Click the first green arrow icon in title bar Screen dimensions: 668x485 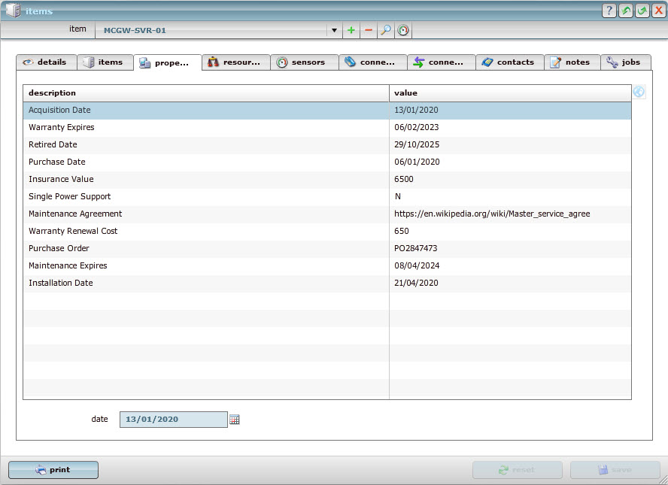click(x=626, y=11)
